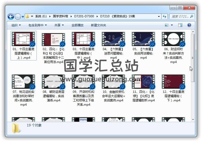Select 国学资料馆 breadcrumb segment
This screenshot has width=202, height=142.
(60, 16)
